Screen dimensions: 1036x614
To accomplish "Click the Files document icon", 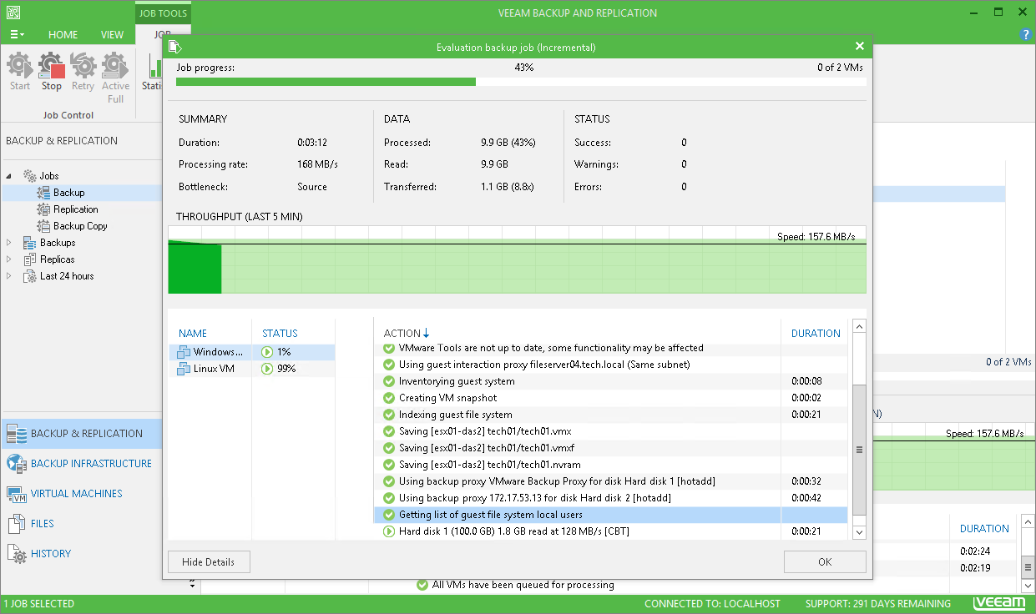I will (17, 524).
